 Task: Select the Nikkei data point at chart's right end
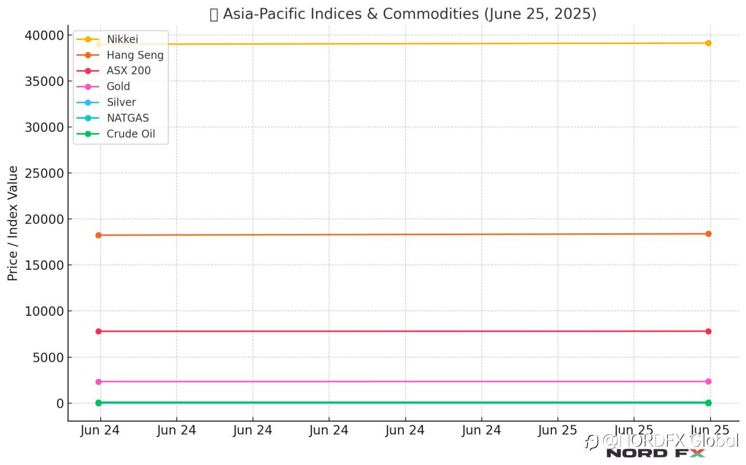coord(708,43)
